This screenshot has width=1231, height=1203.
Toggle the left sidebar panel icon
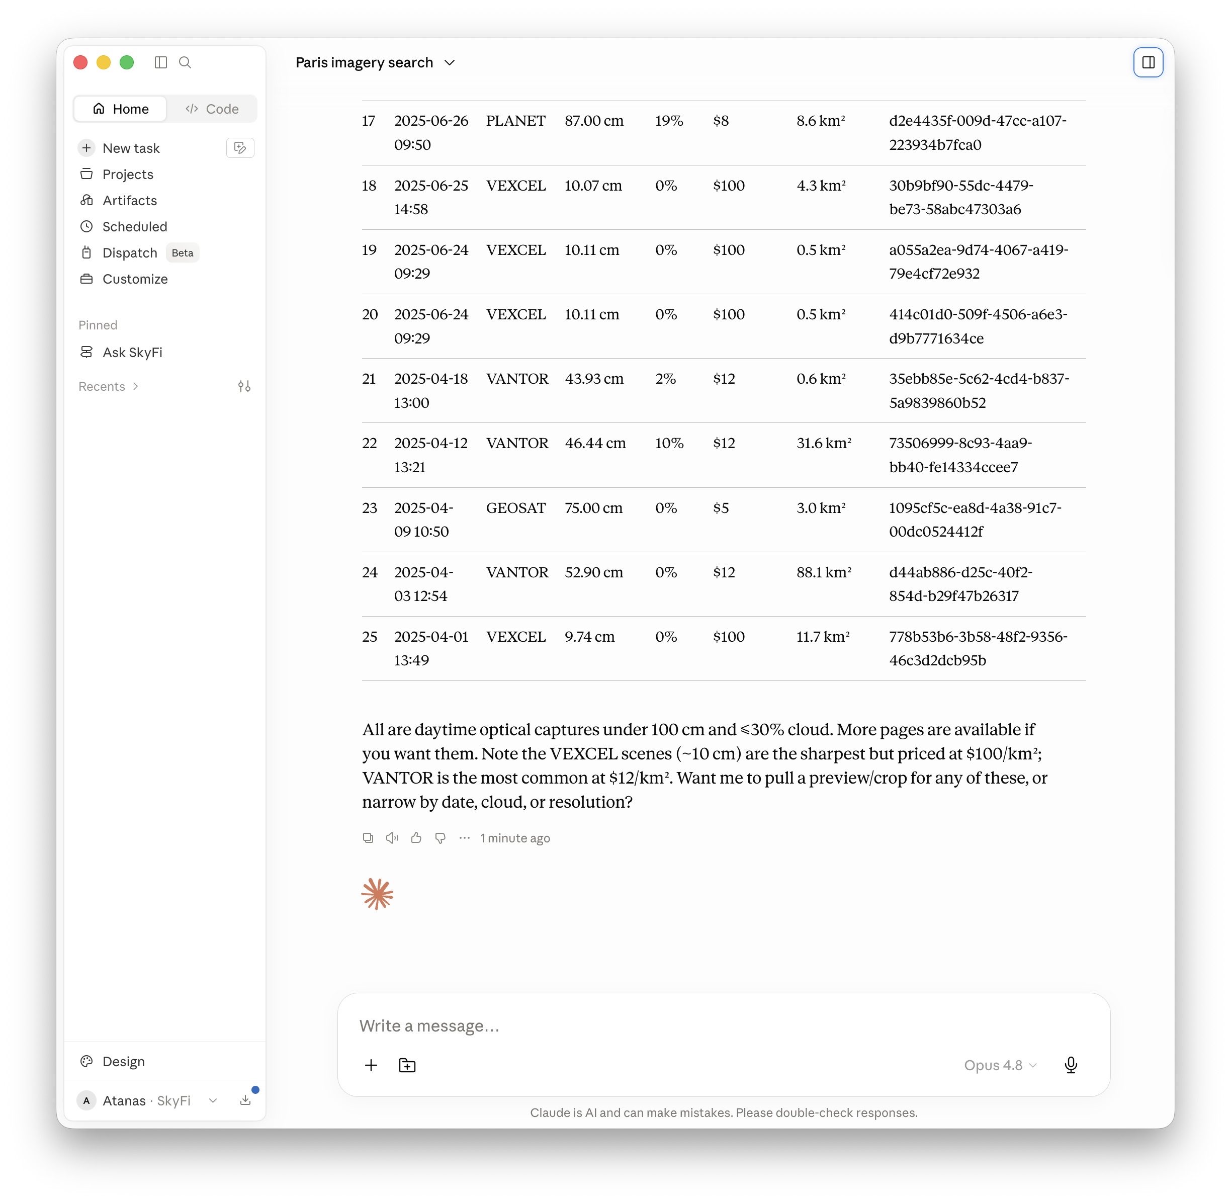click(x=160, y=62)
